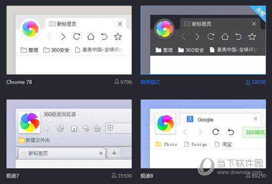This screenshot has width=272, height=184.
Task: Click the forward arrow in dark mode preview
Action: coord(197,37)
